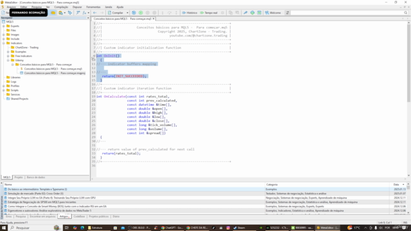Open the Depurar menu

pyautogui.click(x=77, y=7)
